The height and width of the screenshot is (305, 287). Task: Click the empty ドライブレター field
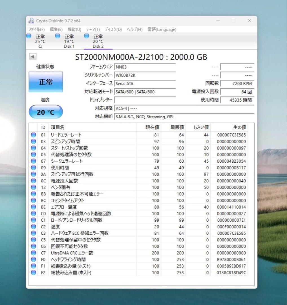point(145,100)
